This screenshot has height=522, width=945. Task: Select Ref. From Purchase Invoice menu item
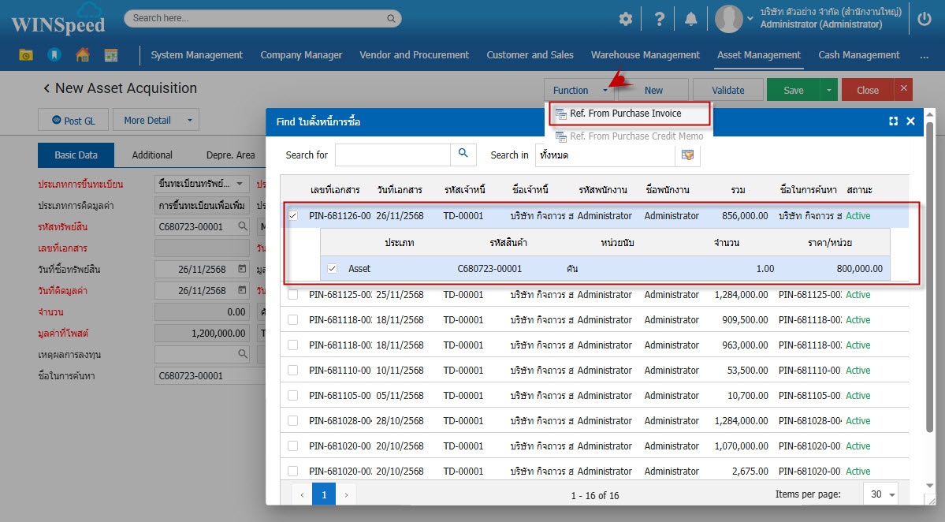[x=625, y=114]
